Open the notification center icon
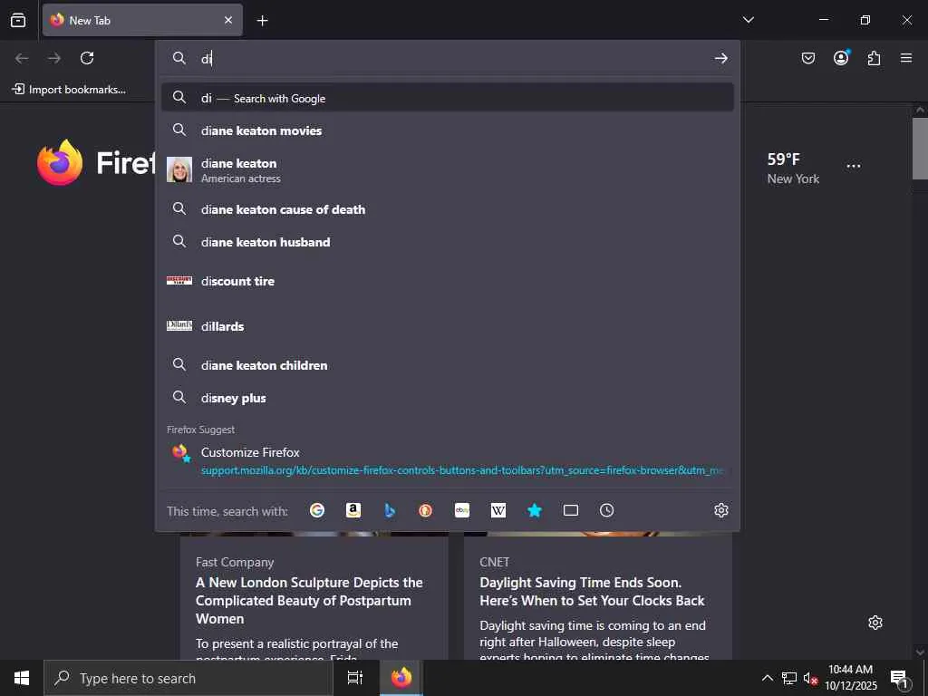 [x=899, y=678]
